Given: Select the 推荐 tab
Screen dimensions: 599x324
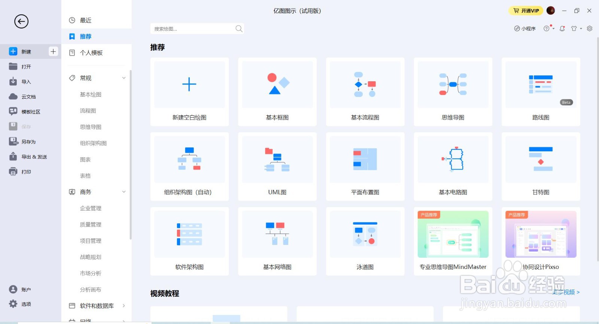Looking at the screenshot, I should pyautogui.click(x=97, y=36).
